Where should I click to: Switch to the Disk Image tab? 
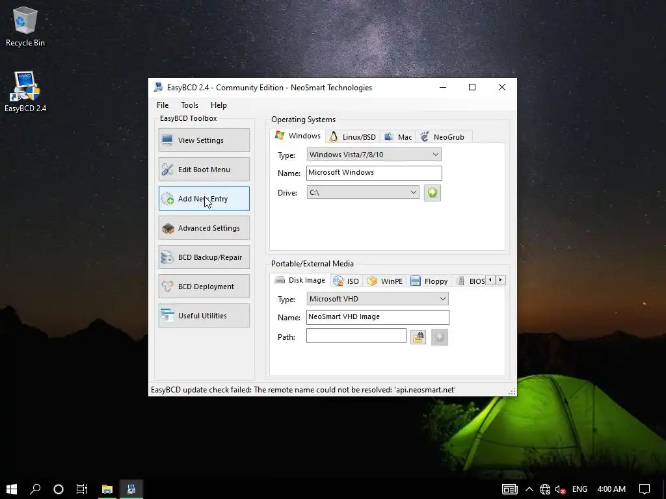(x=300, y=280)
